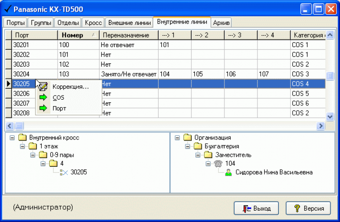340x222 pixels.
Task: Sort by the Порт column header
Action: [35, 35]
